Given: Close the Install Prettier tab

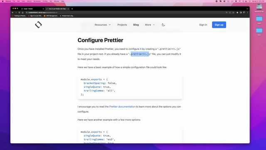Looking at the screenshot, I should (43, 9).
